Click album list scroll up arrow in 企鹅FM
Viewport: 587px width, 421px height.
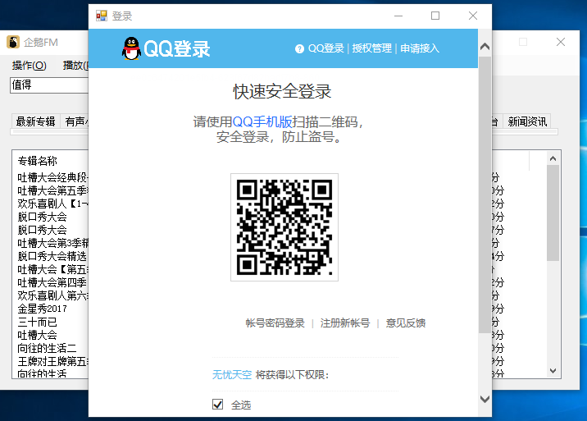(553, 158)
